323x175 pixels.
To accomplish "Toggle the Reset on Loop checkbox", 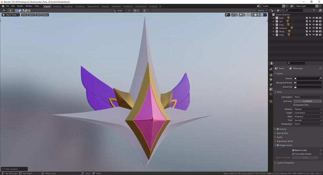I will click(293, 150).
